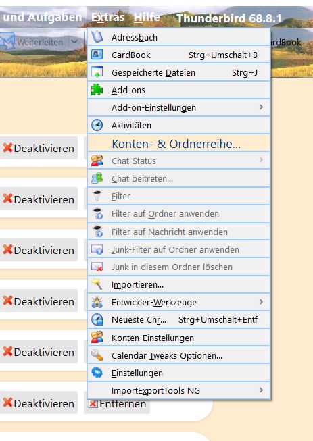Click the Filter funnel icon
313x441 pixels.
[97, 196]
